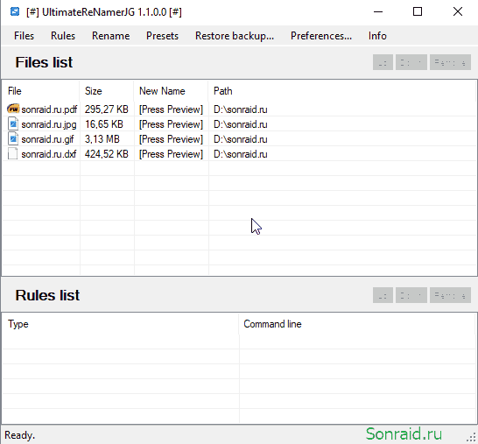478x444 pixels.
Task: Sort files by the Size column header
Action: point(107,91)
